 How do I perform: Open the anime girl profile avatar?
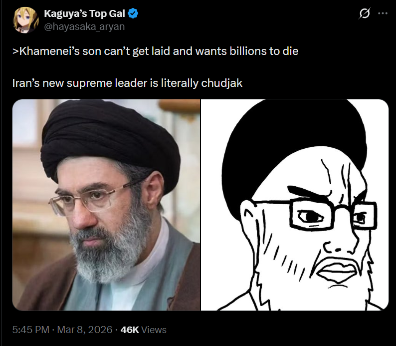pyautogui.click(x=26, y=20)
